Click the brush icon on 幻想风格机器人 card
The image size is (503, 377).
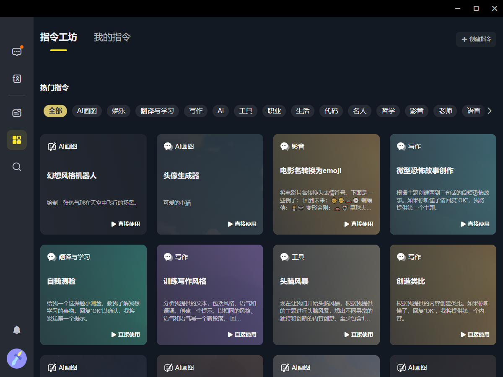(x=52, y=146)
